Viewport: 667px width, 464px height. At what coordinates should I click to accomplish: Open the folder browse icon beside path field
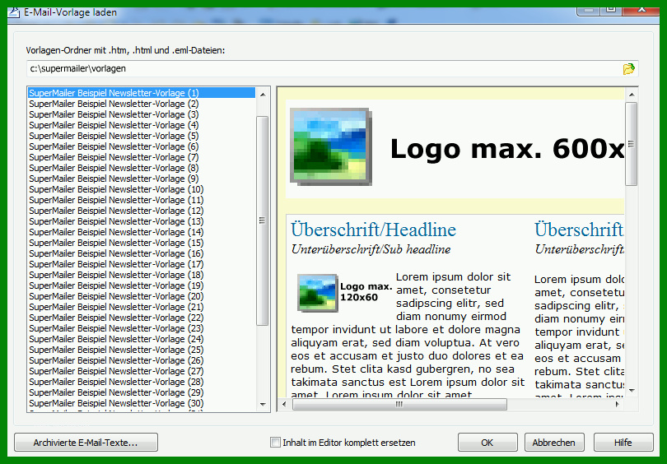point(629,69)
